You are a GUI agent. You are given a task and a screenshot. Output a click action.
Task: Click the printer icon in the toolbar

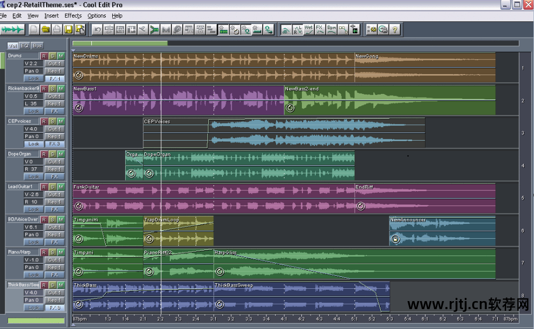point(57,30)
